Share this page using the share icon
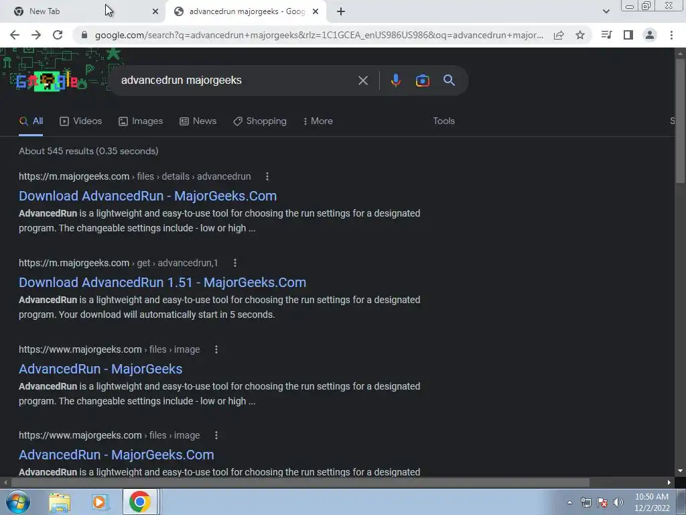Screen dimensions: 686x515 pos(559,35)
